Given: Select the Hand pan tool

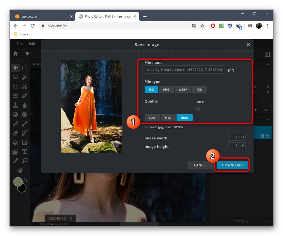Looking at the screenshot, I should (20, 170).
